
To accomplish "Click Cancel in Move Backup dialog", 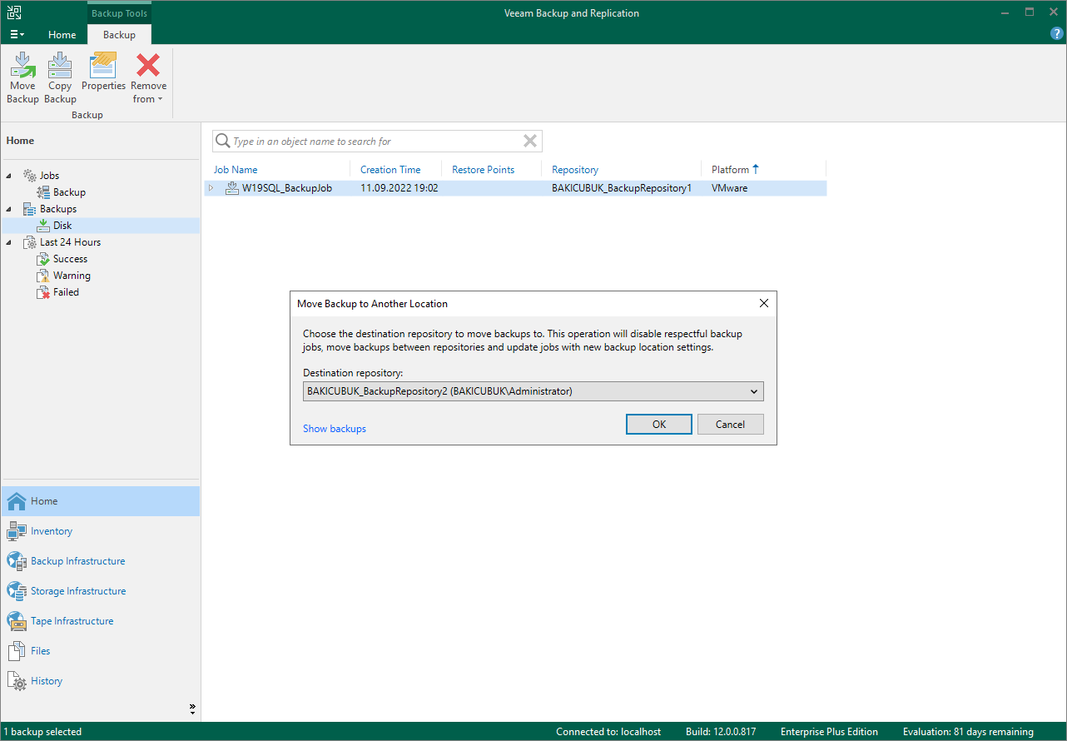I will coord(731,424).
